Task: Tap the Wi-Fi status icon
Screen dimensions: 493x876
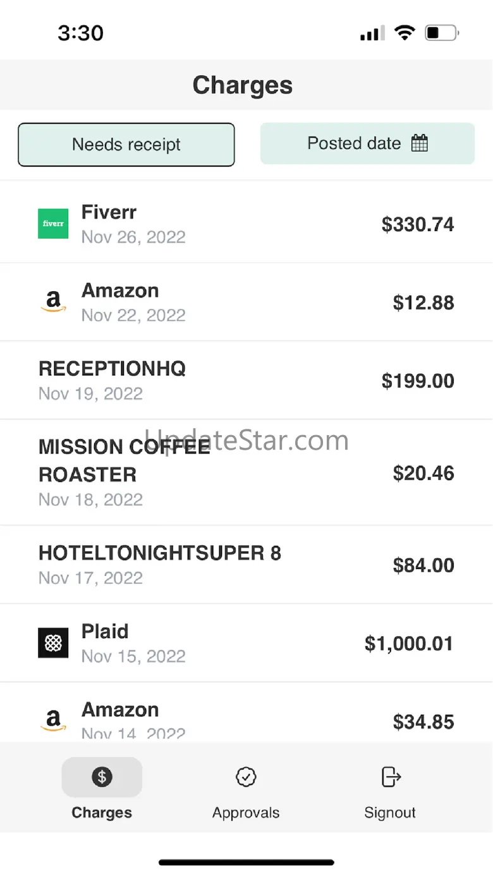Action: click(404, 33)
